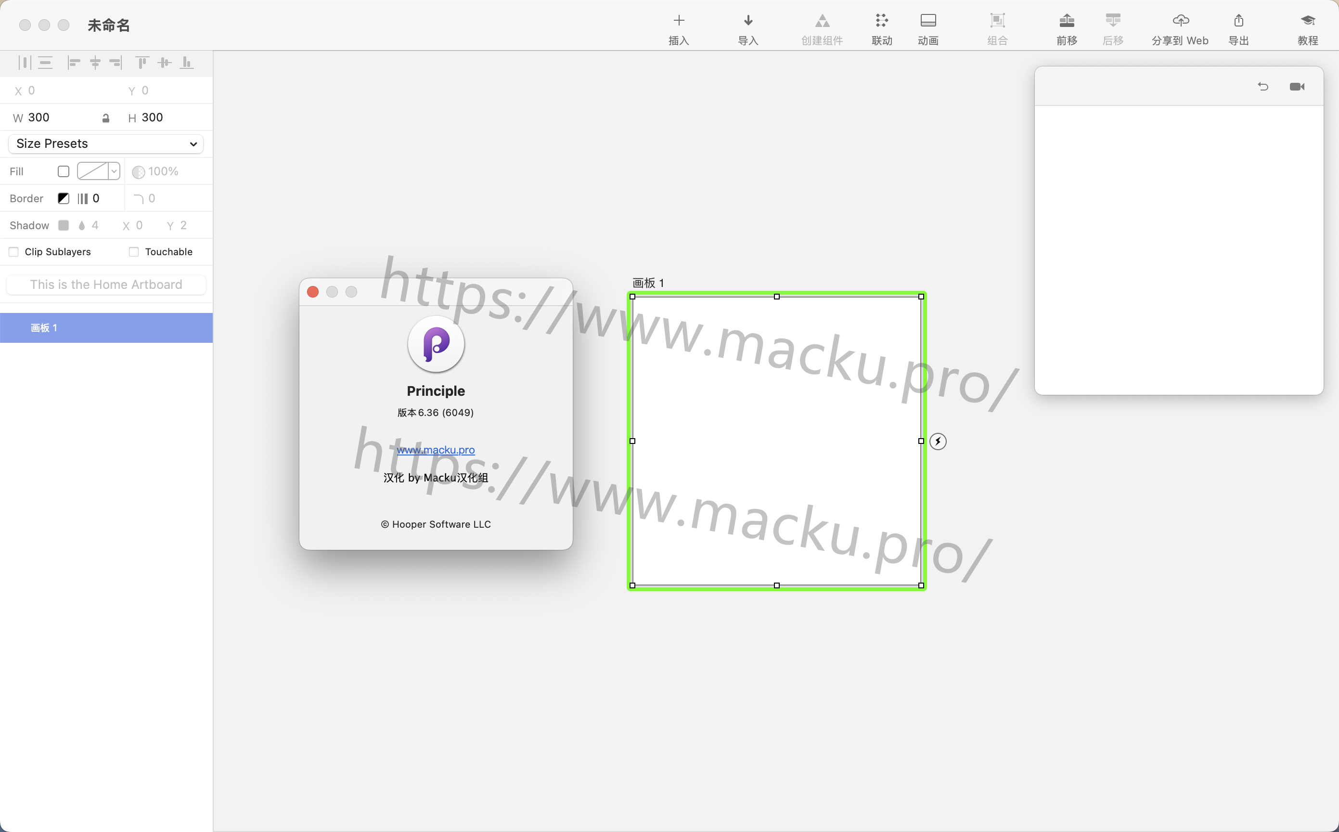Click This is the Home Artboard button

(106, 285)
